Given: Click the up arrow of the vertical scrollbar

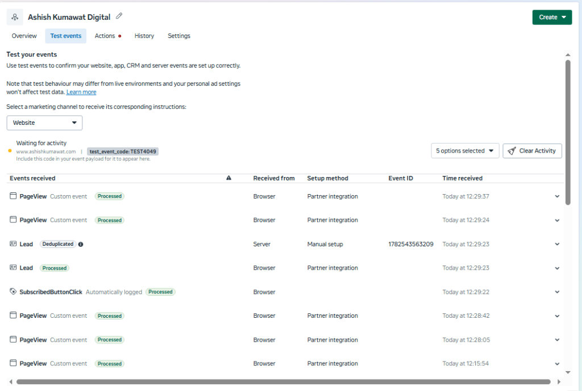Looking at the screenshot, I should (x=568, y=55).
